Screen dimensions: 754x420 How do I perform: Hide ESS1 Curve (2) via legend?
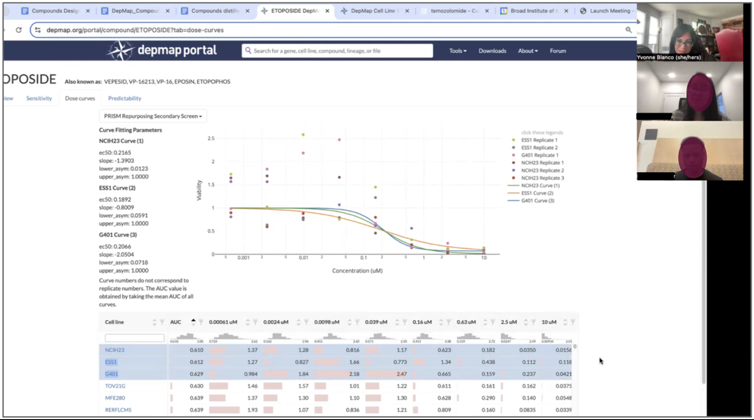coord(531,193)
